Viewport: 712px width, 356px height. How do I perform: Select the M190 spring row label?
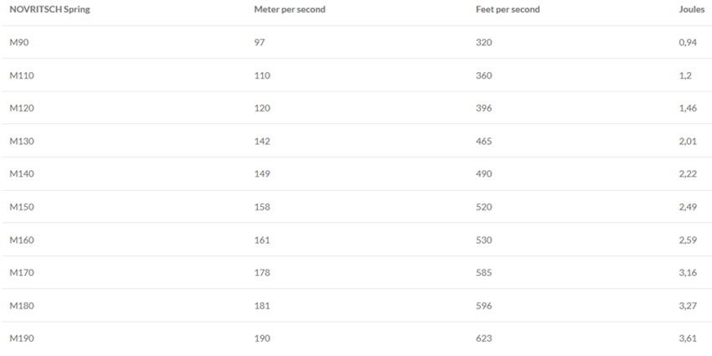tap(22, 338)
